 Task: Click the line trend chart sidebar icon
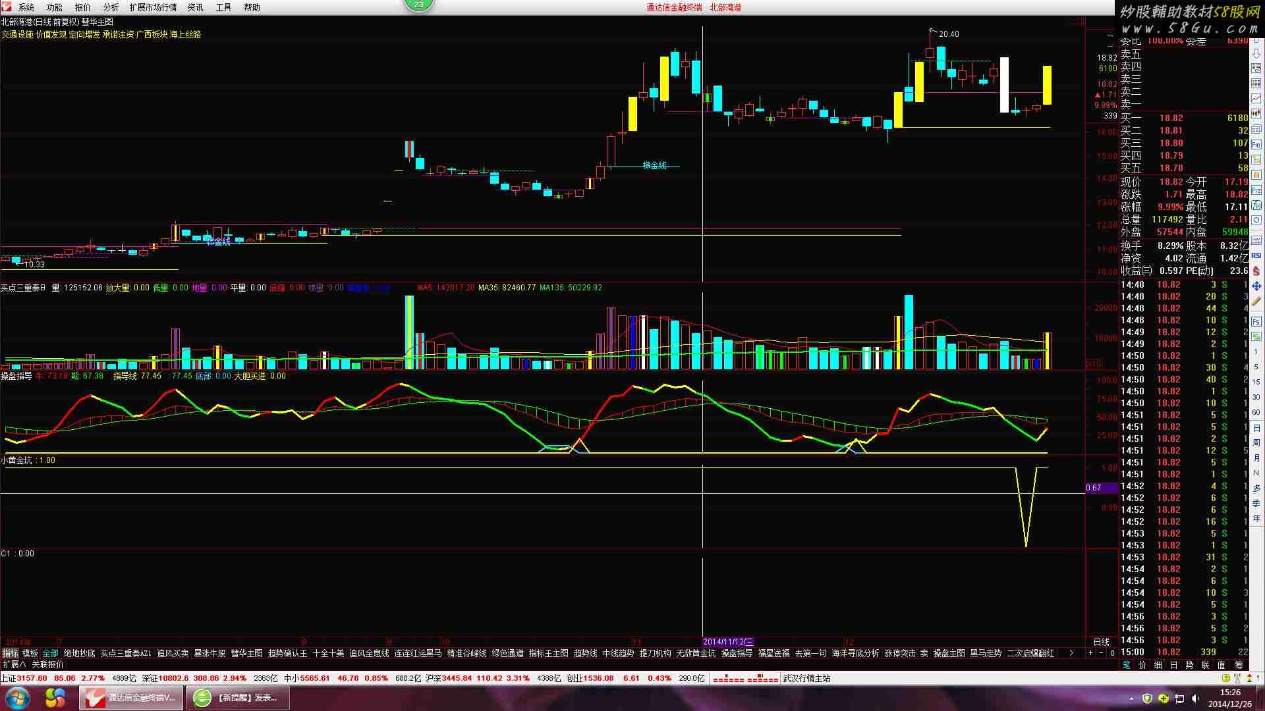coord(1256,98)
